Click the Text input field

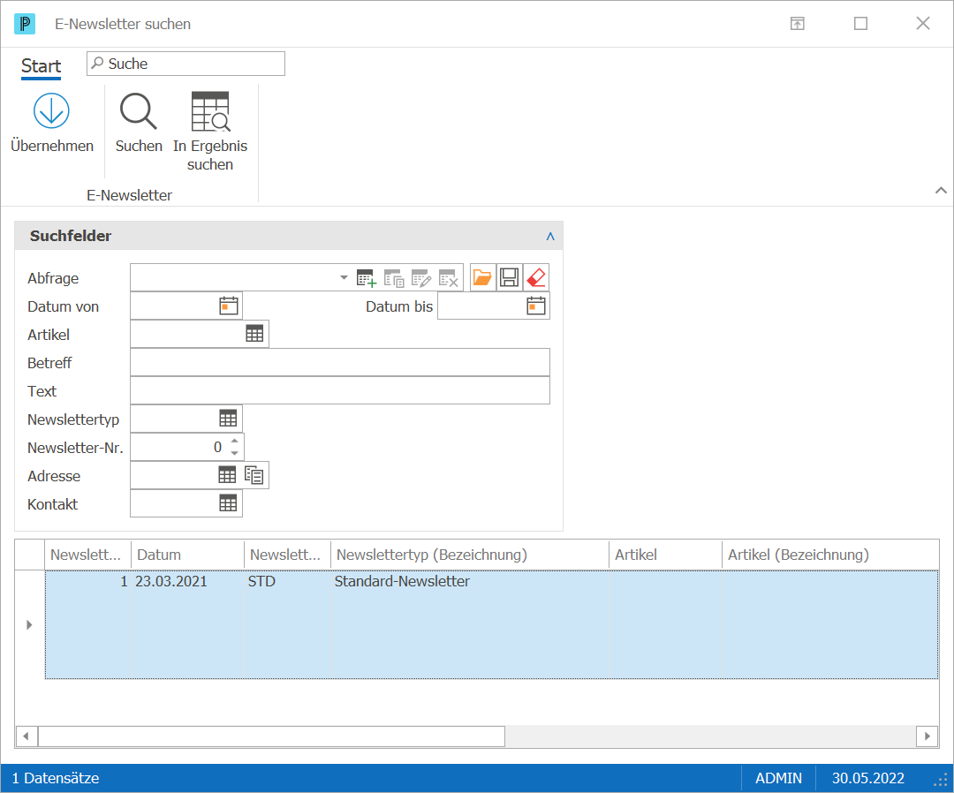[340, 390]
